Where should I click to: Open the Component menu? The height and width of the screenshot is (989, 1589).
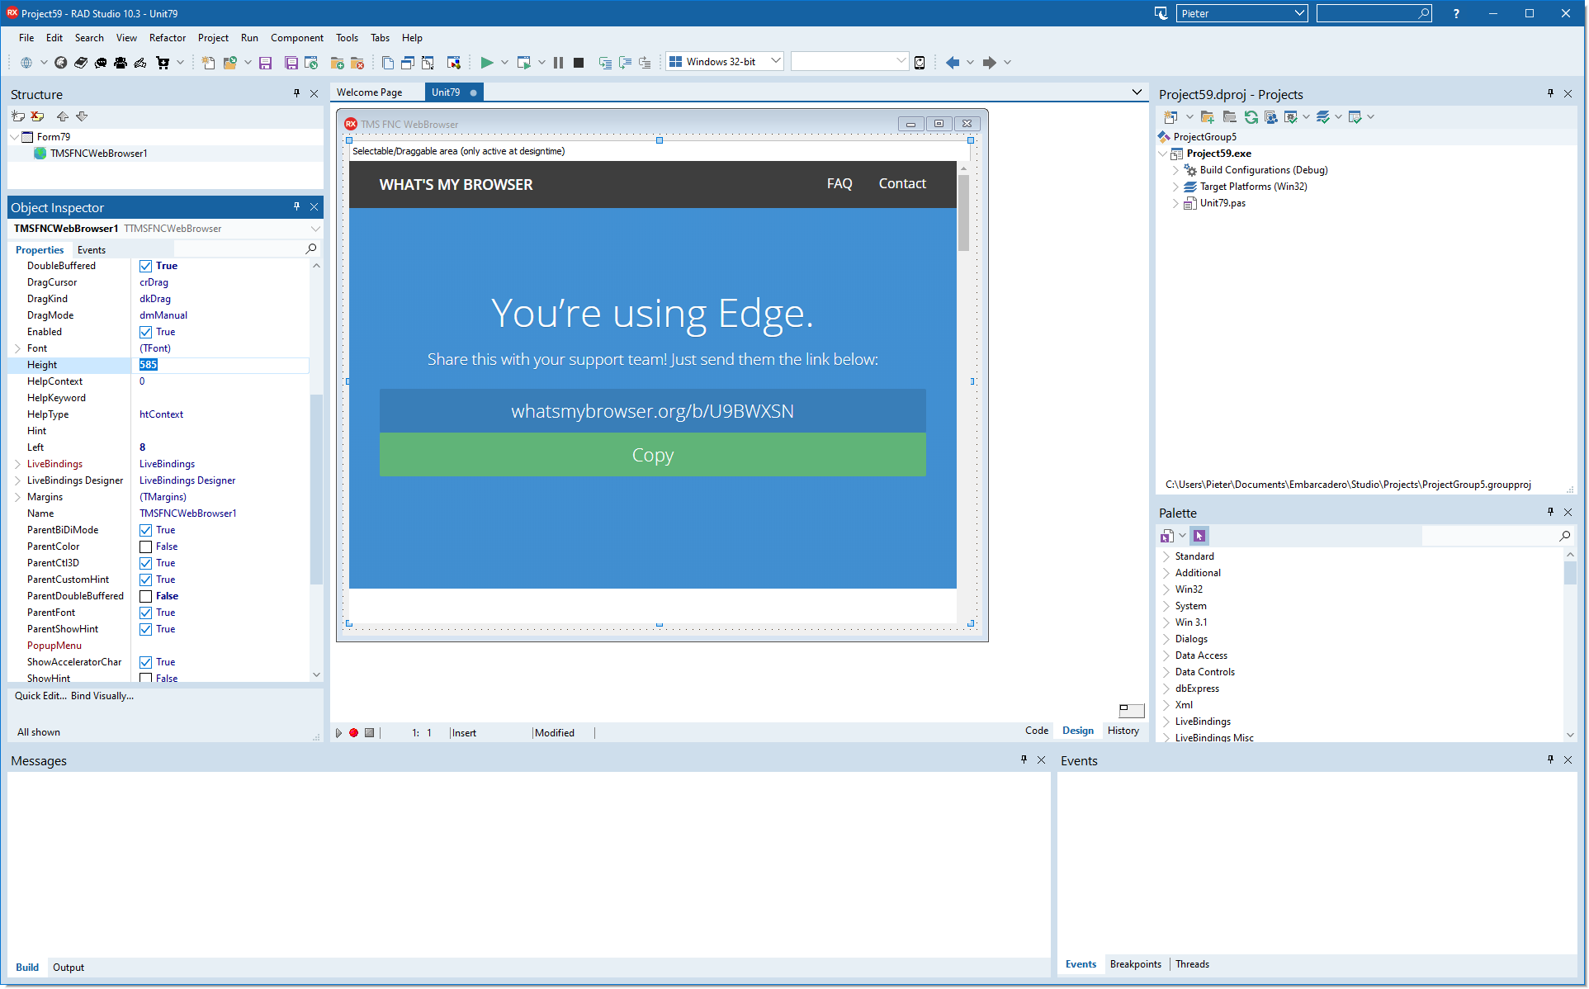point(297,38)
